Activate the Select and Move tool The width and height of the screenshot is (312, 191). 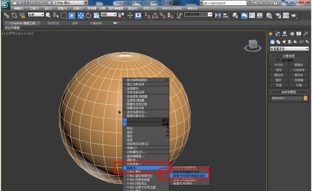click(80, 15)
